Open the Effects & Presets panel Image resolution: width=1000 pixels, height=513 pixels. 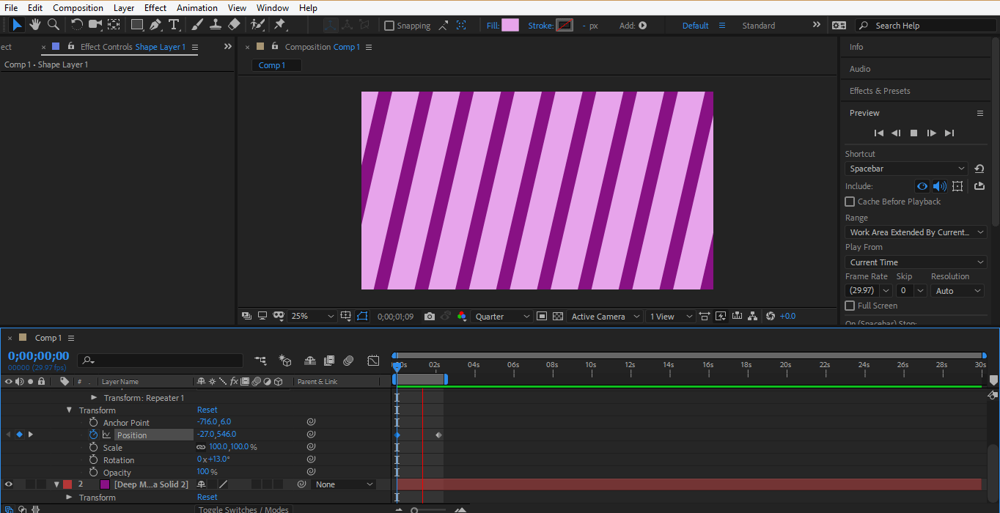point(879,91)
